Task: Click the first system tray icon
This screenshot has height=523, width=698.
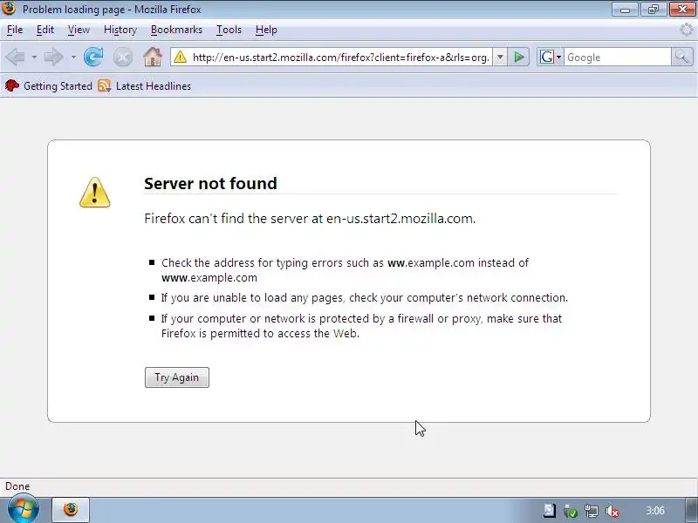Action: (x=550, y=511)
